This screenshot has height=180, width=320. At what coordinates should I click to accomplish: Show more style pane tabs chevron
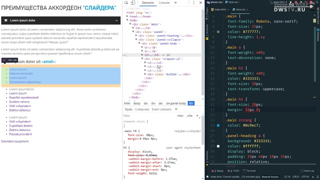coord(176,109)
